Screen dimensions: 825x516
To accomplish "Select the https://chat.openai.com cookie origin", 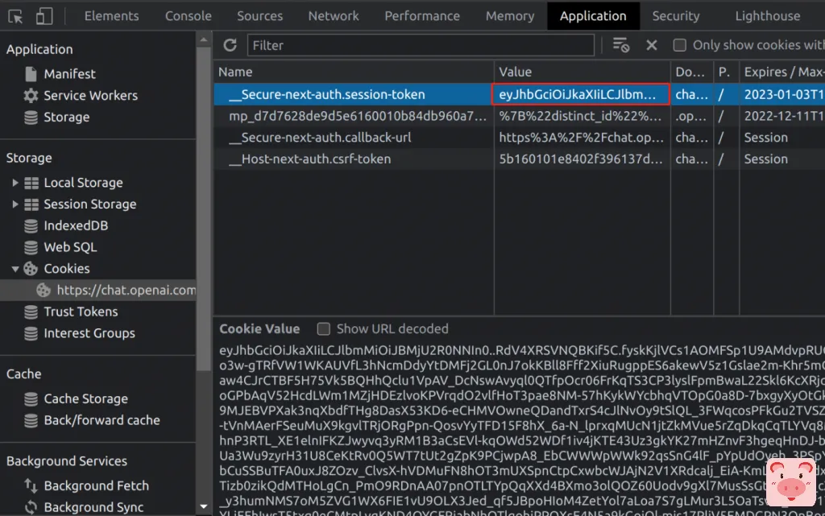I will [126, 291].
